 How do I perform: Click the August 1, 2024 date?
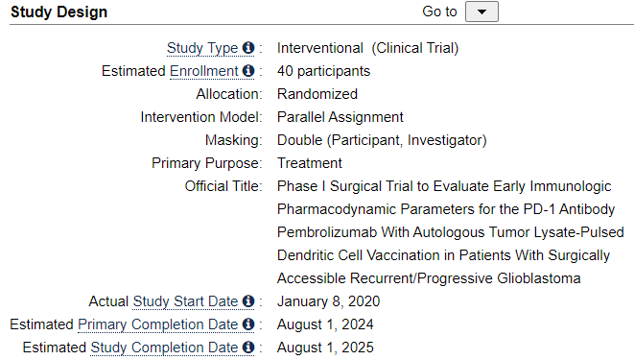click(x=325, y=324)
